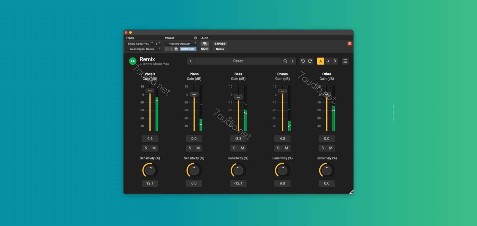The image size is (477, 226).
Task: Click the Vocals gain fader handle
Action: [x=150, y=91]
